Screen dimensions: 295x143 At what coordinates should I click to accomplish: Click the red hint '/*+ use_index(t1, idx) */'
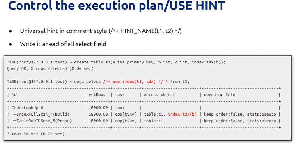click(x=133, y=82)
